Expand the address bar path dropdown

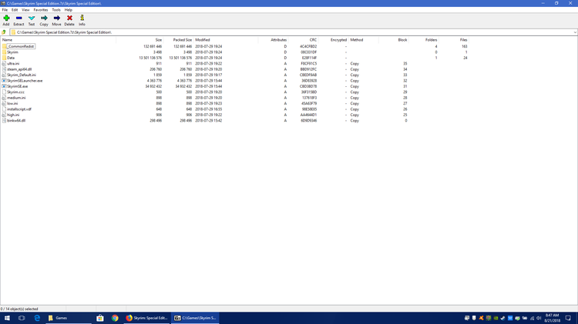coord(575,32)
